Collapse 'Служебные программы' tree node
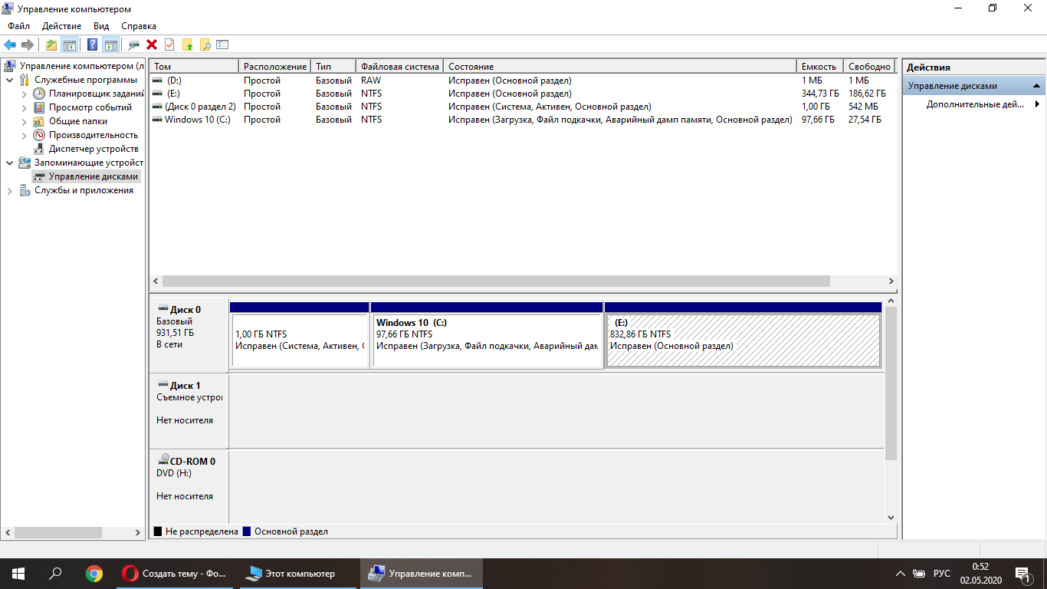1047x589 pixels. click(x=9, y=80)
